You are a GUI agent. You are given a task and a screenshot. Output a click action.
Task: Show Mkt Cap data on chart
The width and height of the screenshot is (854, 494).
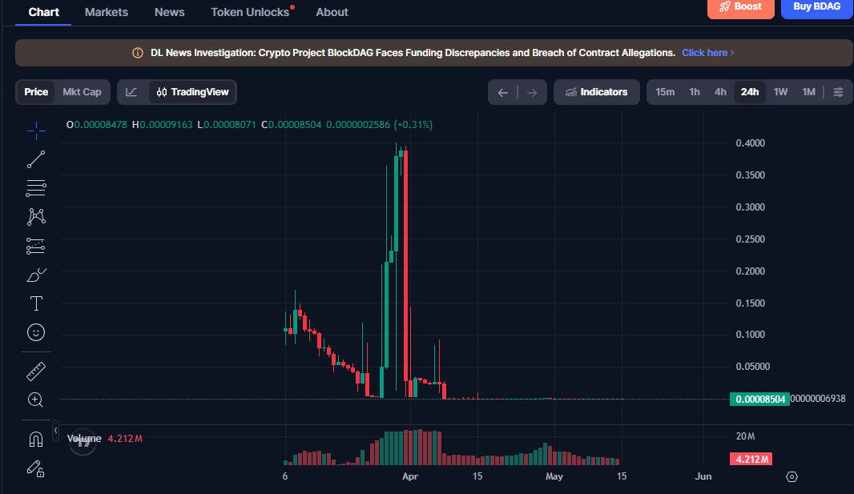pyautogui.click(x=82, y=92)
